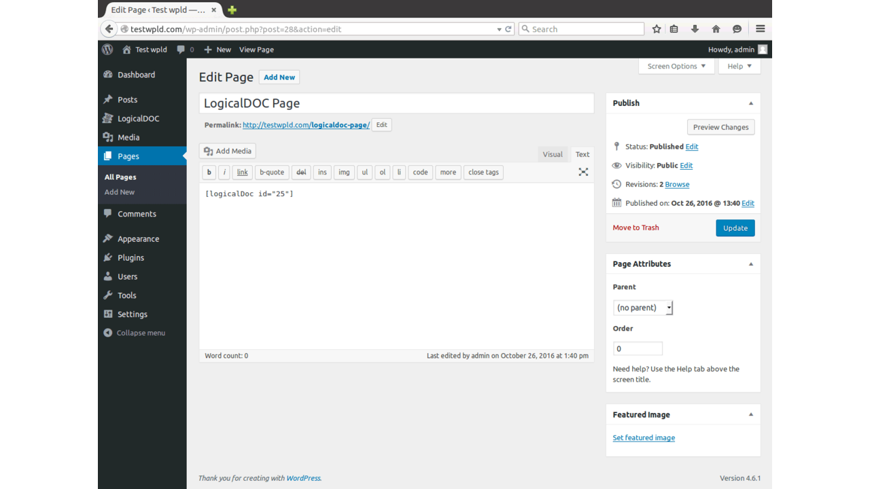The height and width of the screenshot is (489, 870).
Task: Click the browser back button
Action: point(109,29)
